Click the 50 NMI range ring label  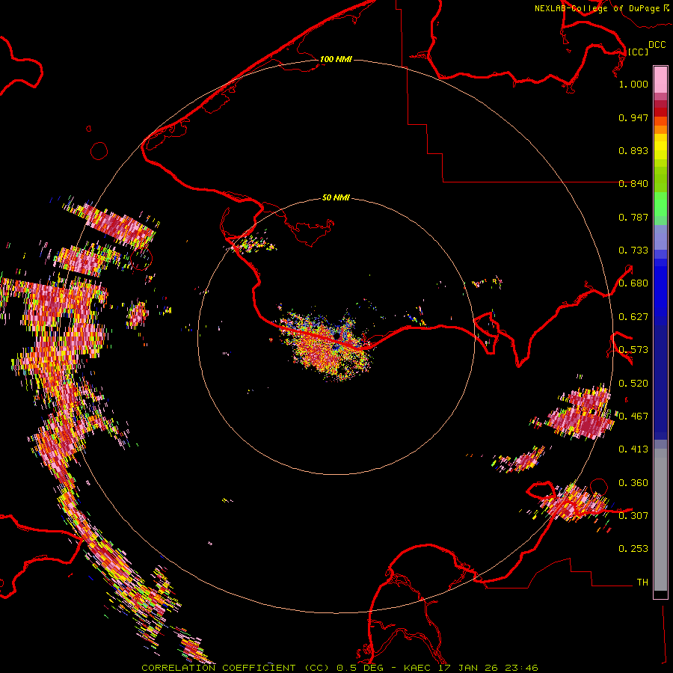[336, 197]
